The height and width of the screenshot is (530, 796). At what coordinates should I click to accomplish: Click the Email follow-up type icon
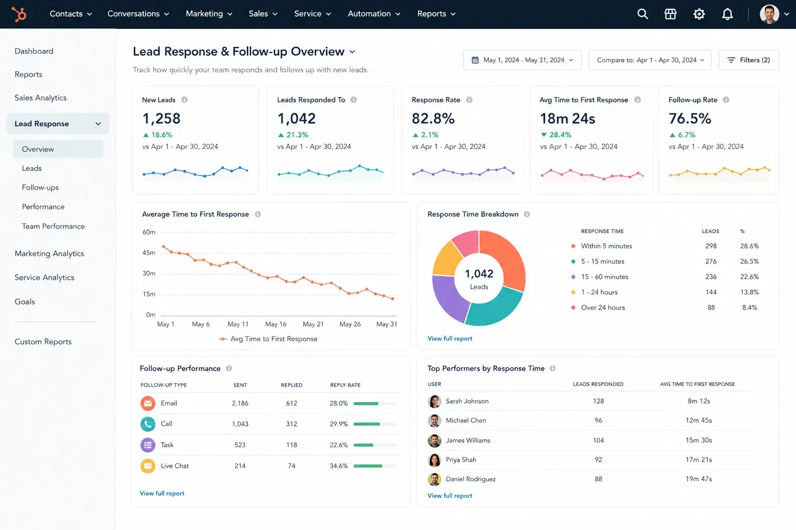tap(148, 403)
